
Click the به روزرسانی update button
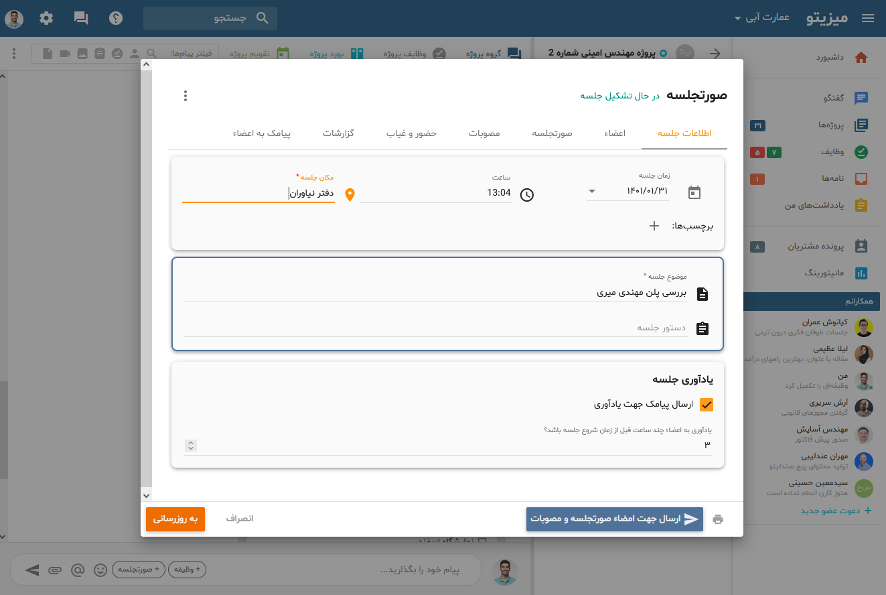tap(175, 519)
